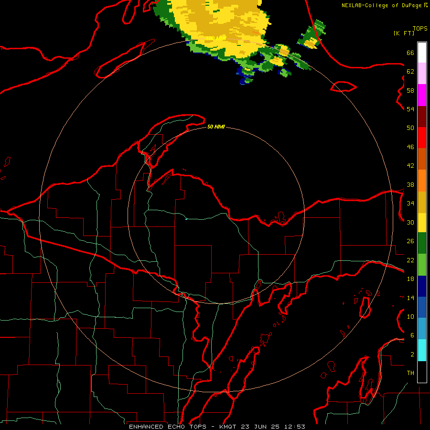Viewport: 430px width, 430px height.
Task: Click the KMQT radar station identifier
Action: 227,427
